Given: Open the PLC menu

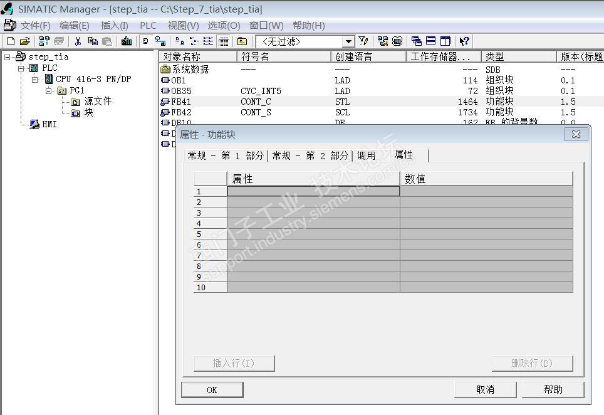Looking at the screenshot, I should [x=148, y=26].
